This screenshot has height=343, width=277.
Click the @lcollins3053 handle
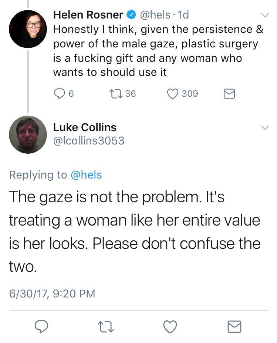click(89, 141)
